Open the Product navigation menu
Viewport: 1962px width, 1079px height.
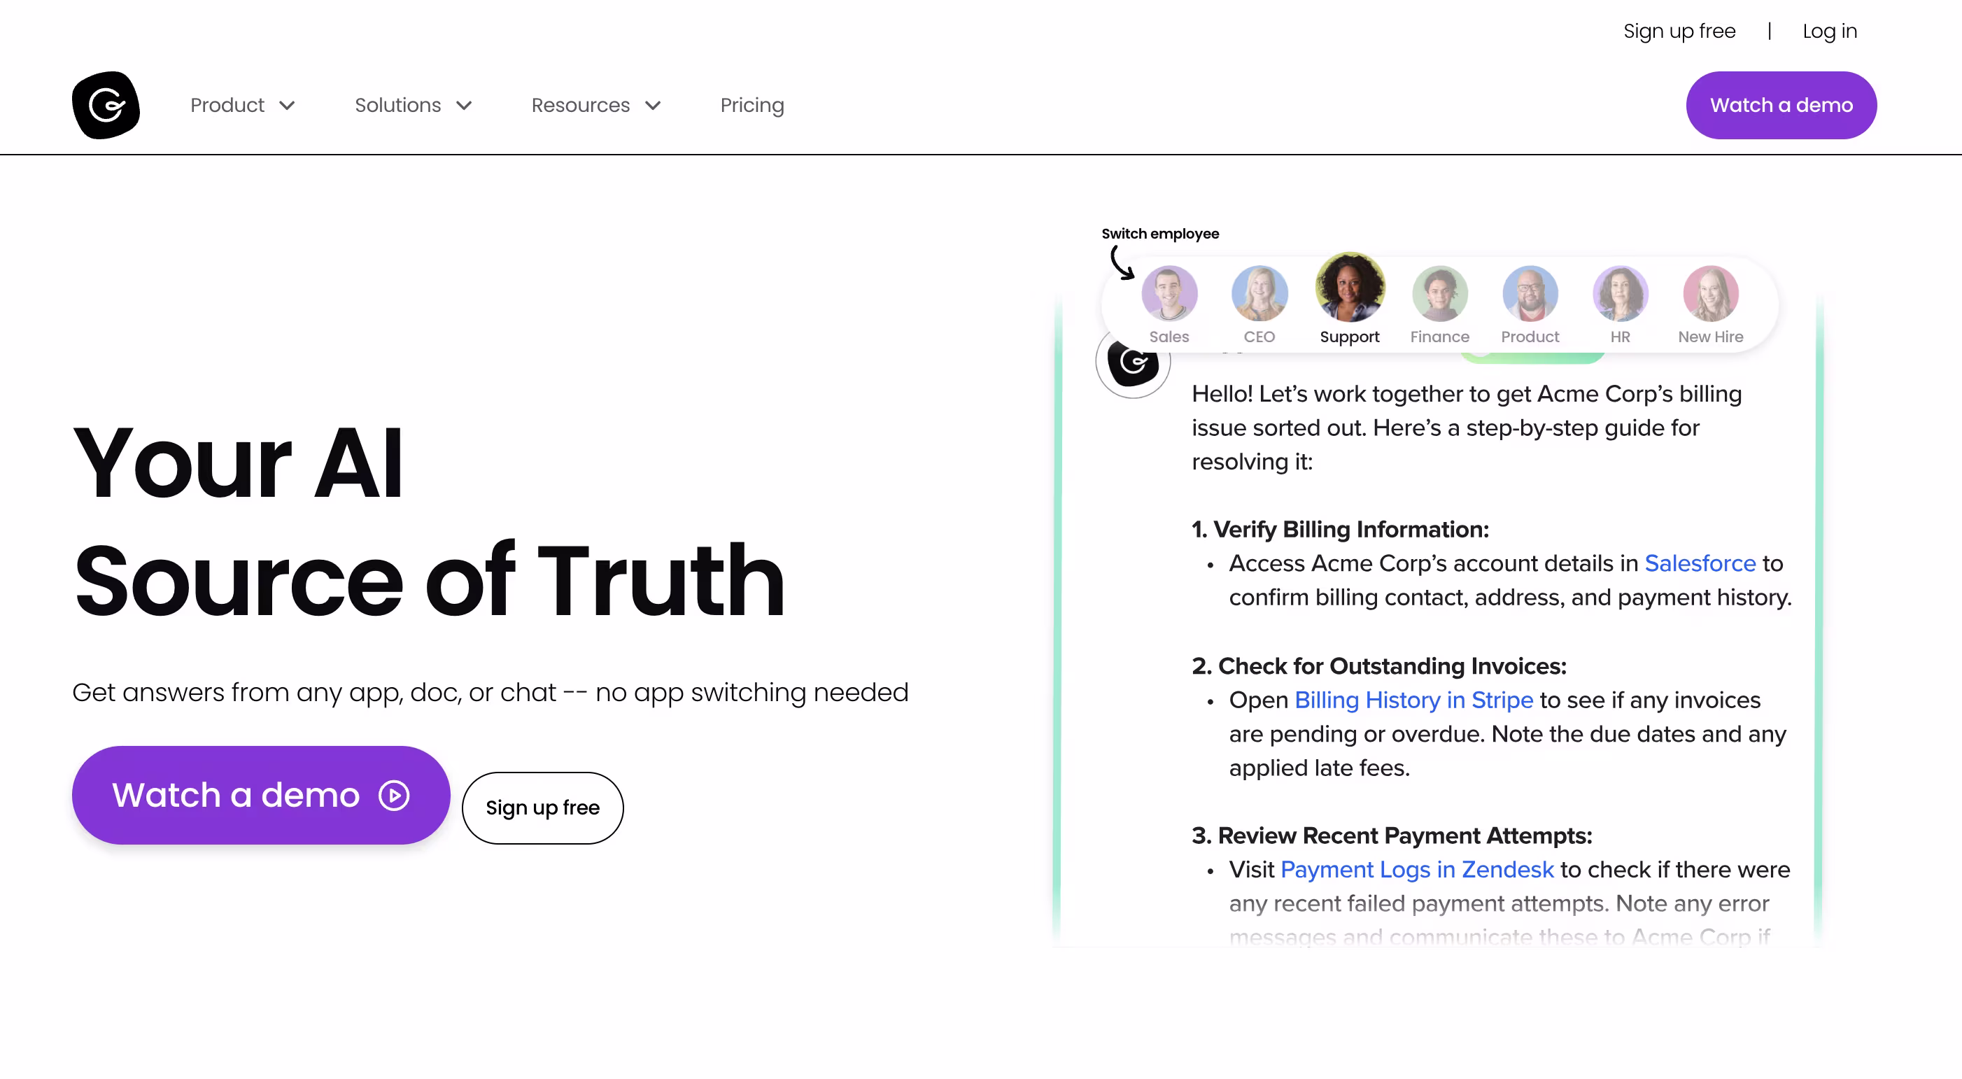(243, 105)
